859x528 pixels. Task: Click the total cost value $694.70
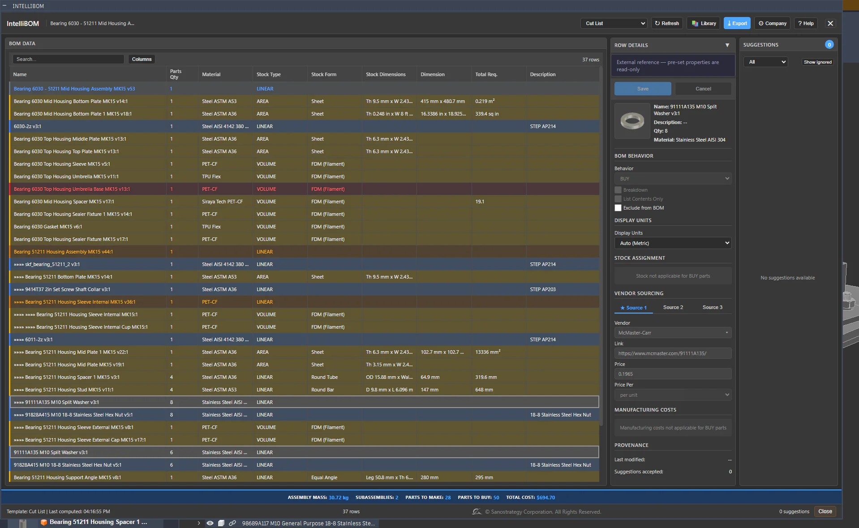coord(545,498)
